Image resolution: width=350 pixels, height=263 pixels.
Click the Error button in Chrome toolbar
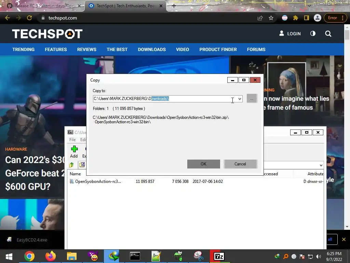click(x=335, y=18)
